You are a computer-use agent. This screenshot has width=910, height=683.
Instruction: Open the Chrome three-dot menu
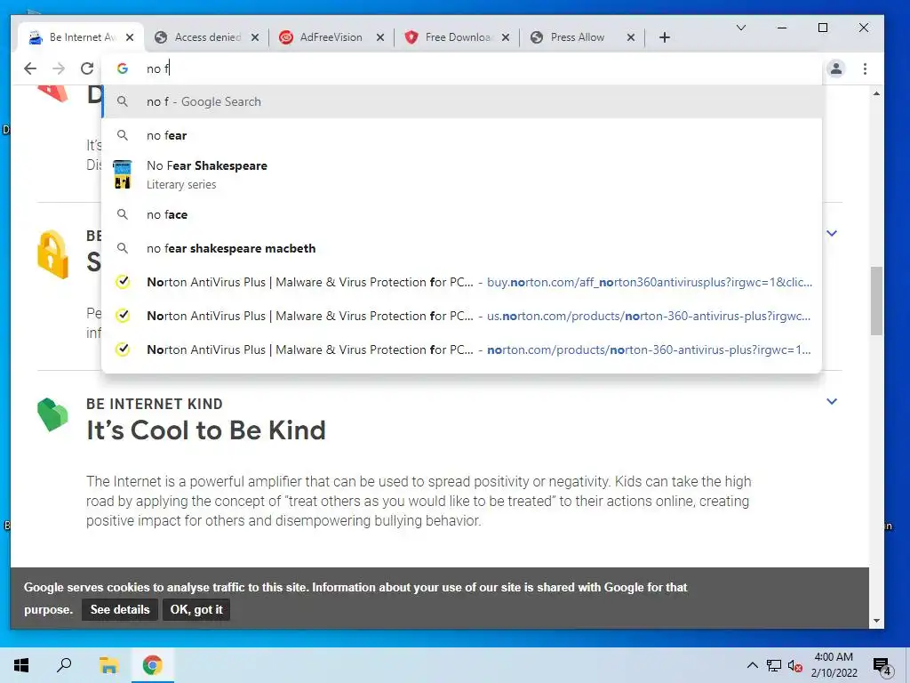pos(865,68)
